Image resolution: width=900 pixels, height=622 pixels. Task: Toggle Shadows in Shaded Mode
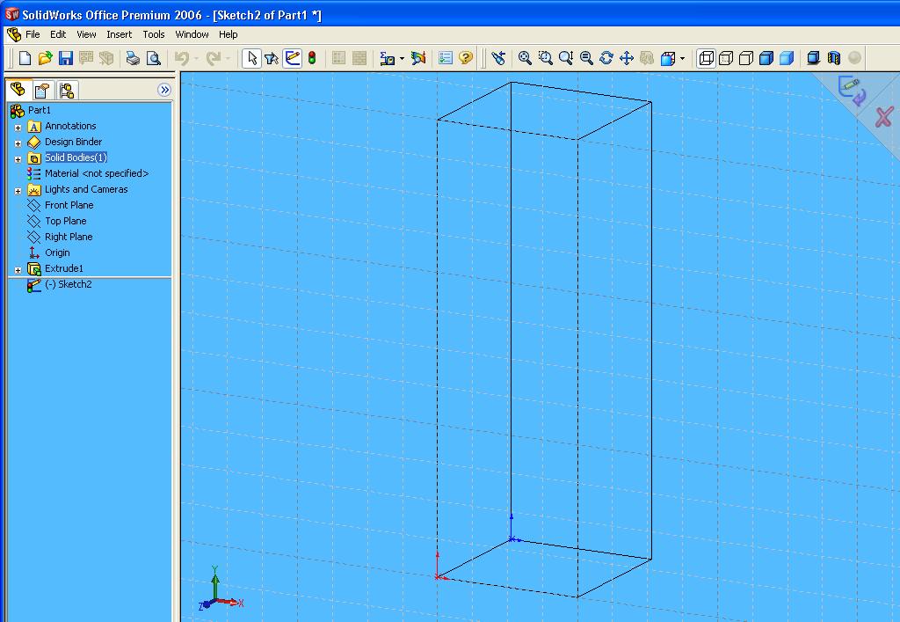coord(813,58)
